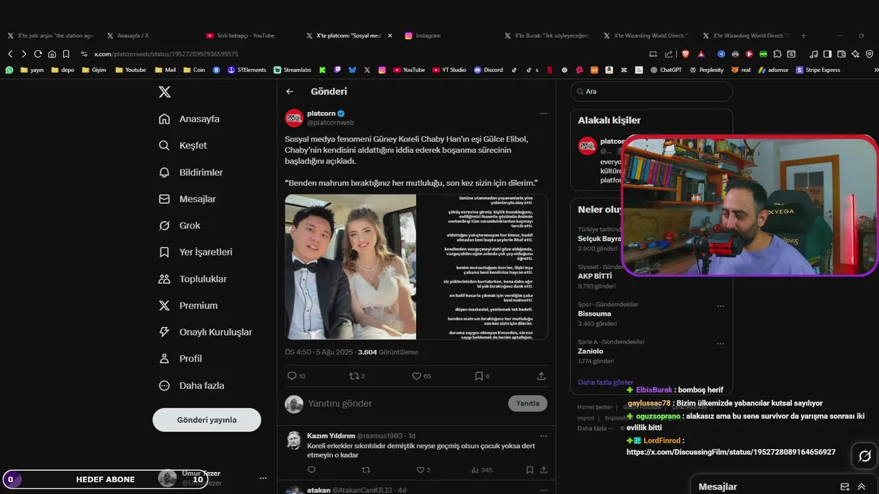Reload the page in browser toolbar
Screen dimensions: 879x494
pyautogui.click(x=38, y=54)
